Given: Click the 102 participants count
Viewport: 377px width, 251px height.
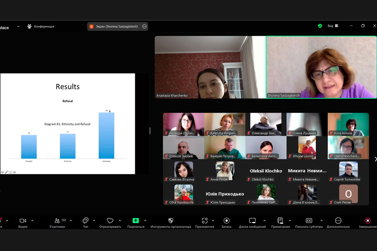Looking at the screenshot, I should (x=64, y=220).
